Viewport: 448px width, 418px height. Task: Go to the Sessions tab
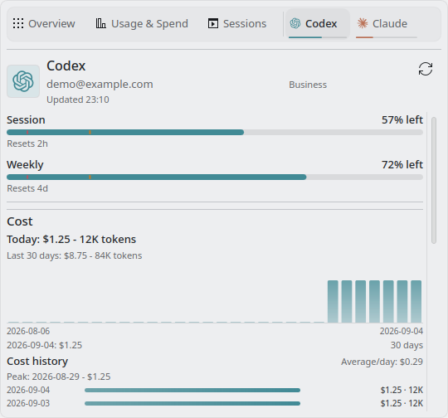click(x=237, y=24)
